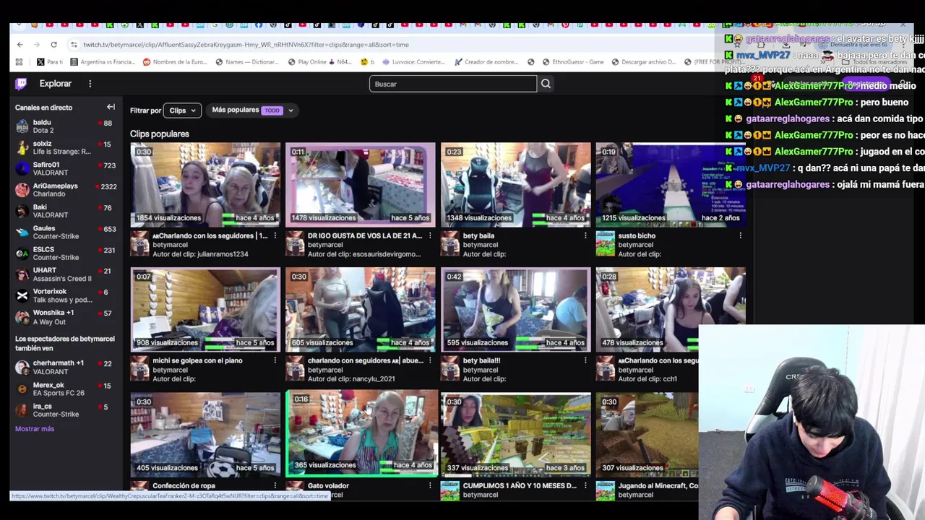Play the 1854 visualizaciones clip thumbnail
Viewport: 925px width, 520px height.
tap(205, 185)
